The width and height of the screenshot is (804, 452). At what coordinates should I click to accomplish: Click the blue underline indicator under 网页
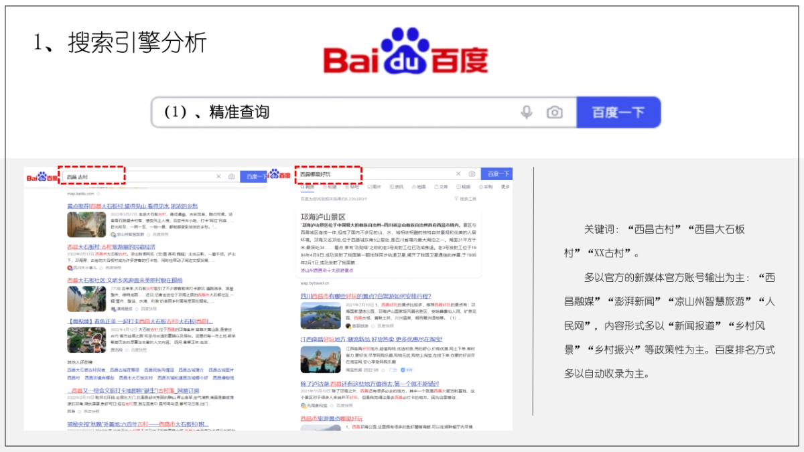306,191
